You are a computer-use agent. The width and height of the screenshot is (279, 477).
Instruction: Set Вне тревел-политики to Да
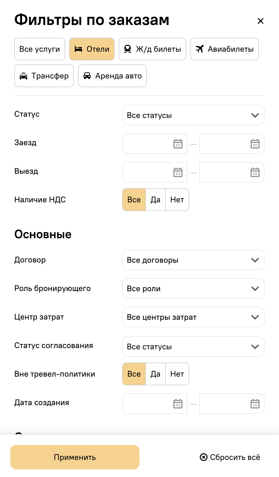click(156, 374)
